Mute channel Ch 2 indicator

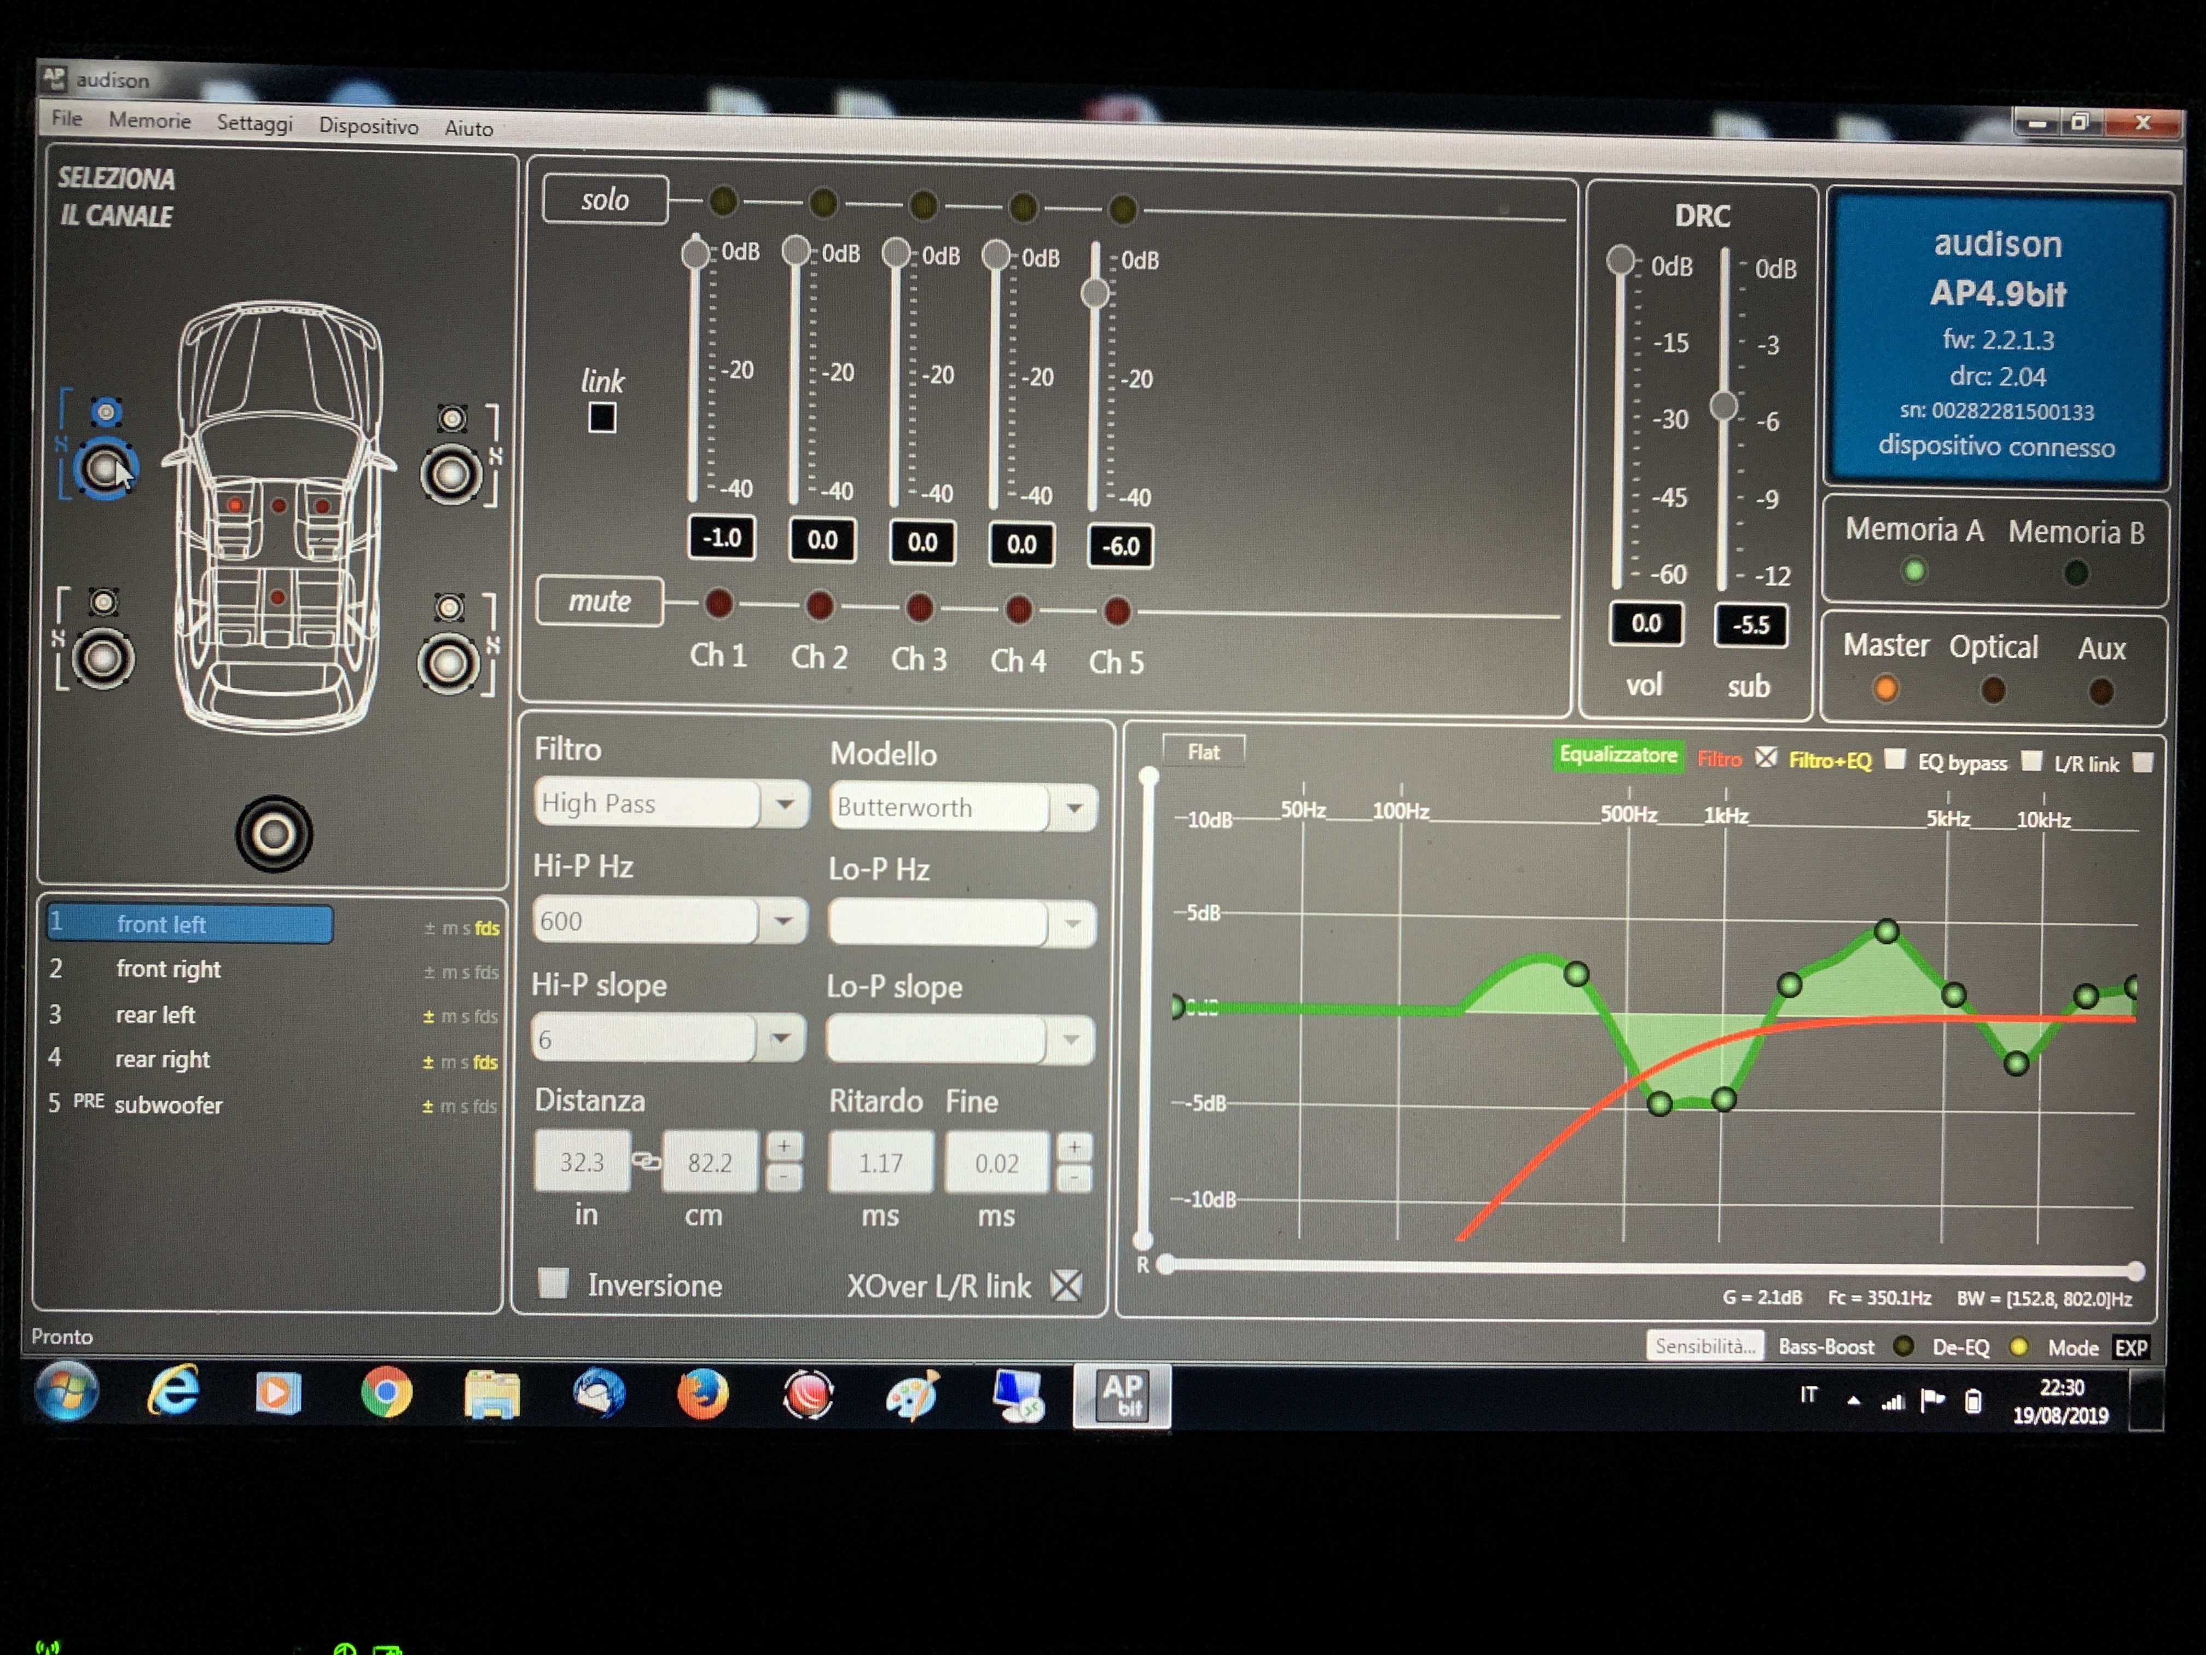point(819,605)
